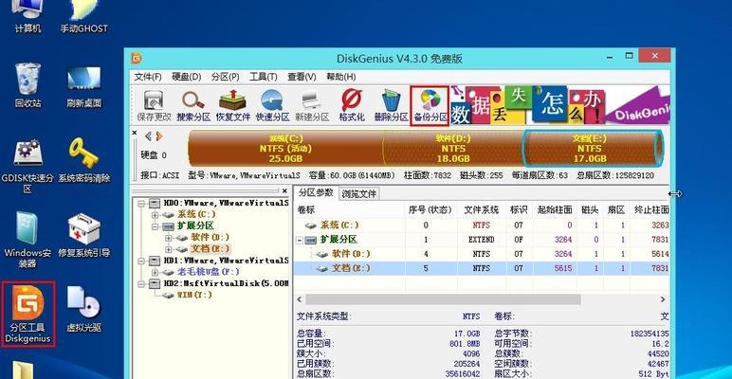Select 系统(C:) row in partition table
Viewport: 732px width, 379px height.
tap(482, 225)
